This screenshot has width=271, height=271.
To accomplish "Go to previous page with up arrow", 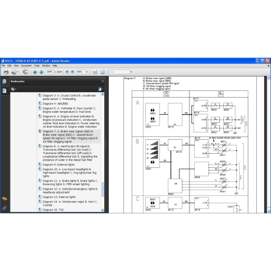I will [35, 72].
